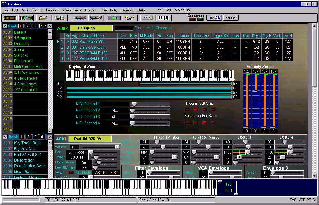Click the green Sequencer start indicator
Image resolution: width=319 pixels, height=205 pixels.
200,19
